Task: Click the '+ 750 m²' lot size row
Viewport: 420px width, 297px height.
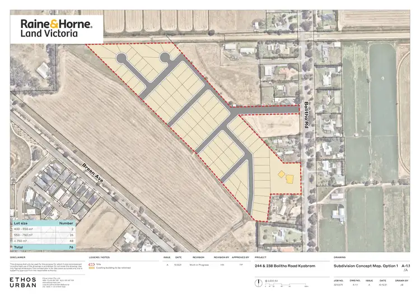Action: coord(44,241)
